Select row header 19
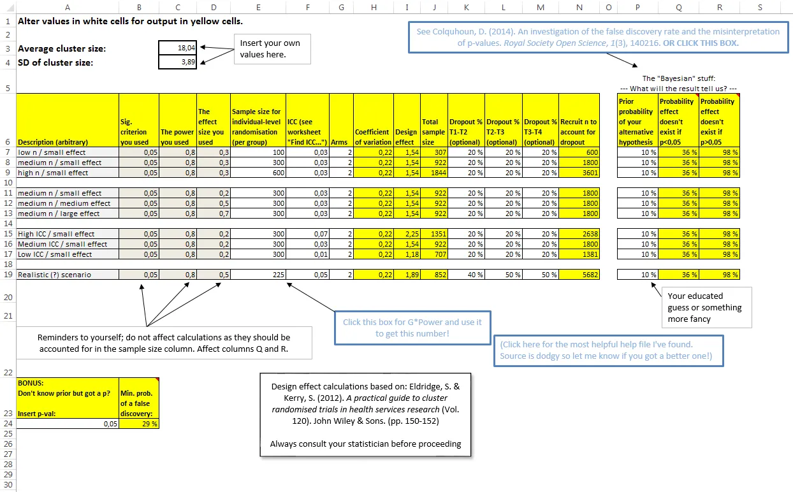The height and width of the screenshot is (492, 793). tap(8, 275)
